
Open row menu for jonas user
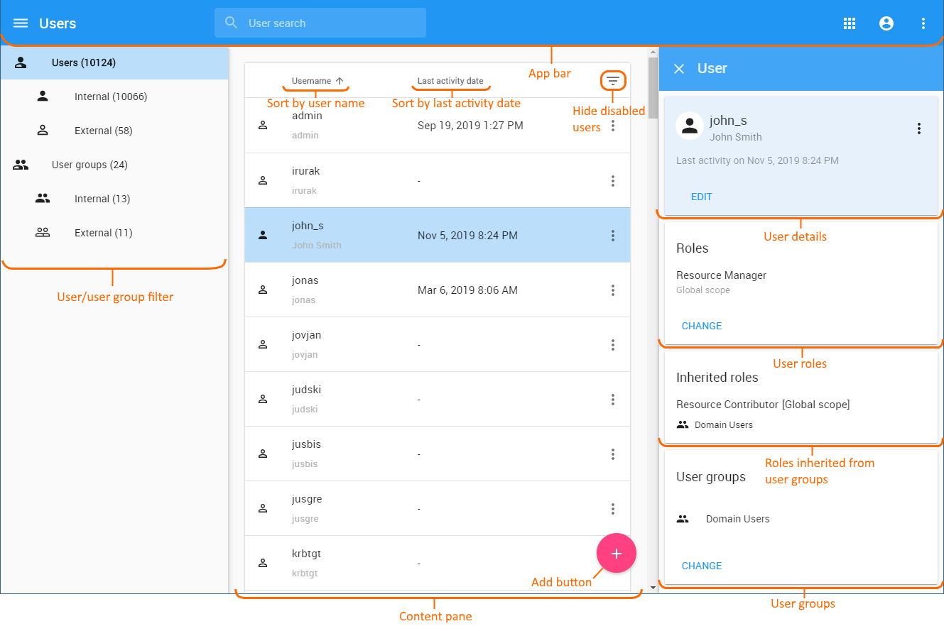click(x=613, y=290)
